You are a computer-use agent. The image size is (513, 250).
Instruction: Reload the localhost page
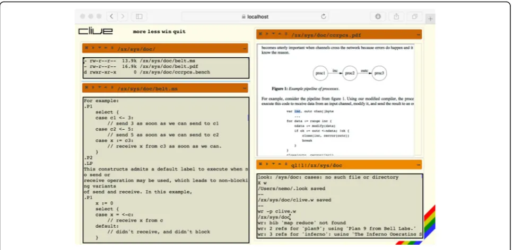tap(324, 16)
